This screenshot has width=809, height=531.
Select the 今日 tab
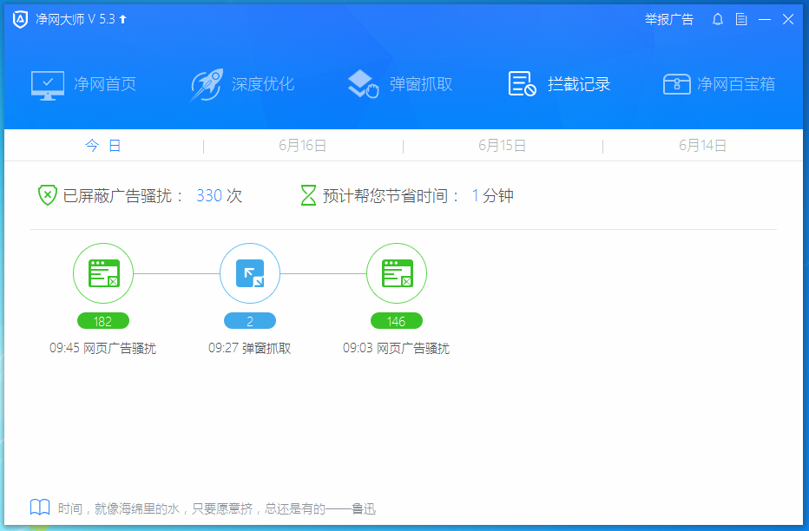tap(103, 145)
